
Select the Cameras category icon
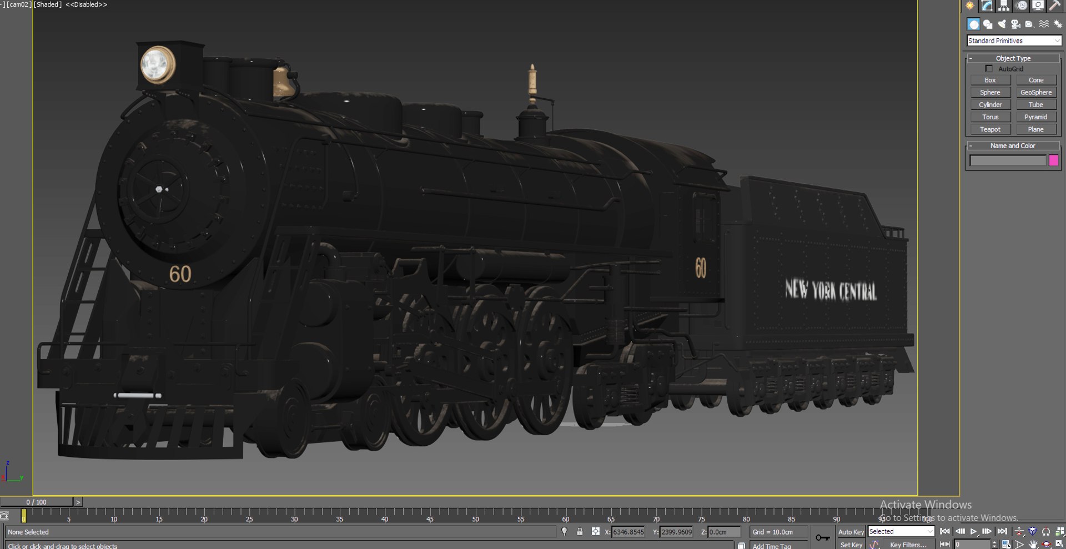pos(1016,24)
